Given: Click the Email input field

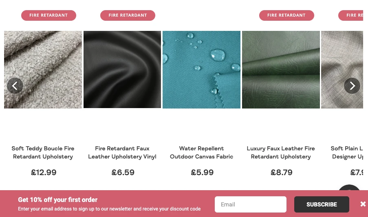Looking at the screenshot, I should tap(250, 204).
